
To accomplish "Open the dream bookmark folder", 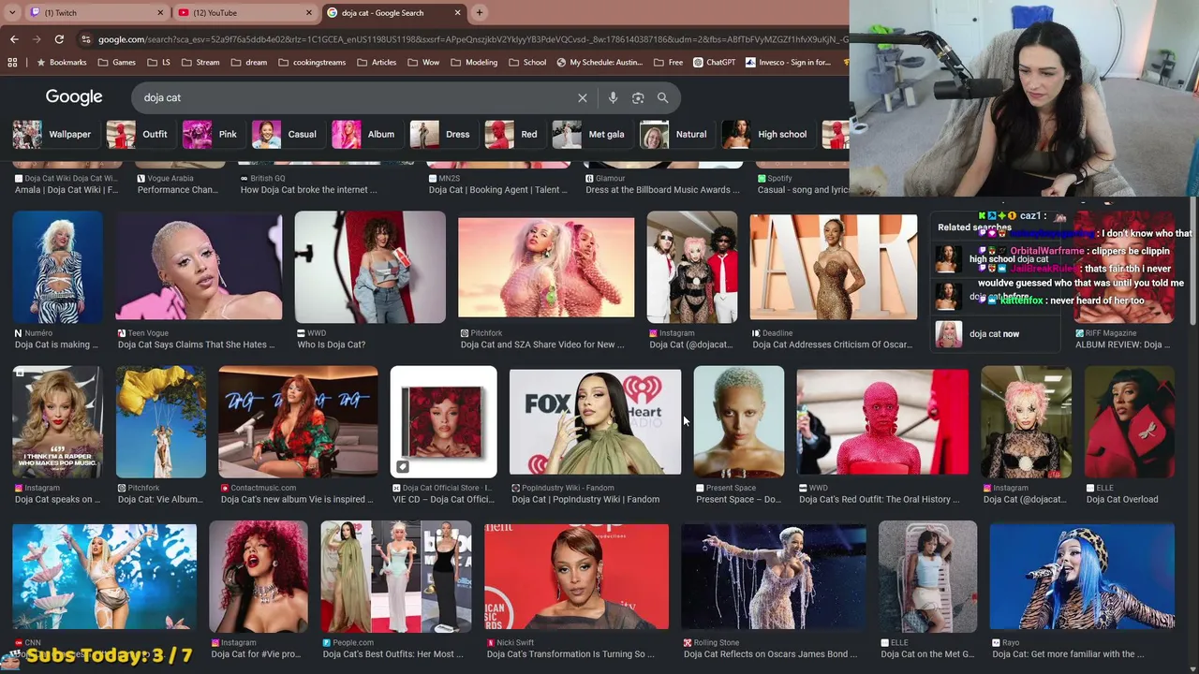I will pos(248,63).
